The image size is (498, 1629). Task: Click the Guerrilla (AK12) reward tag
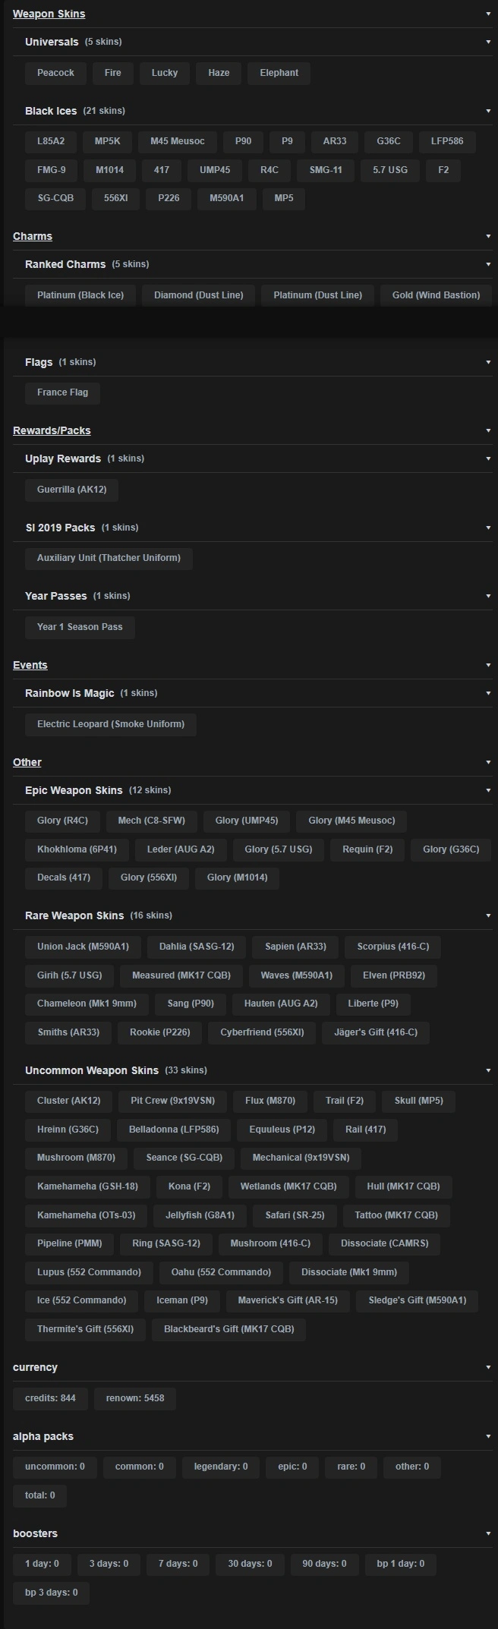point(71,490)
